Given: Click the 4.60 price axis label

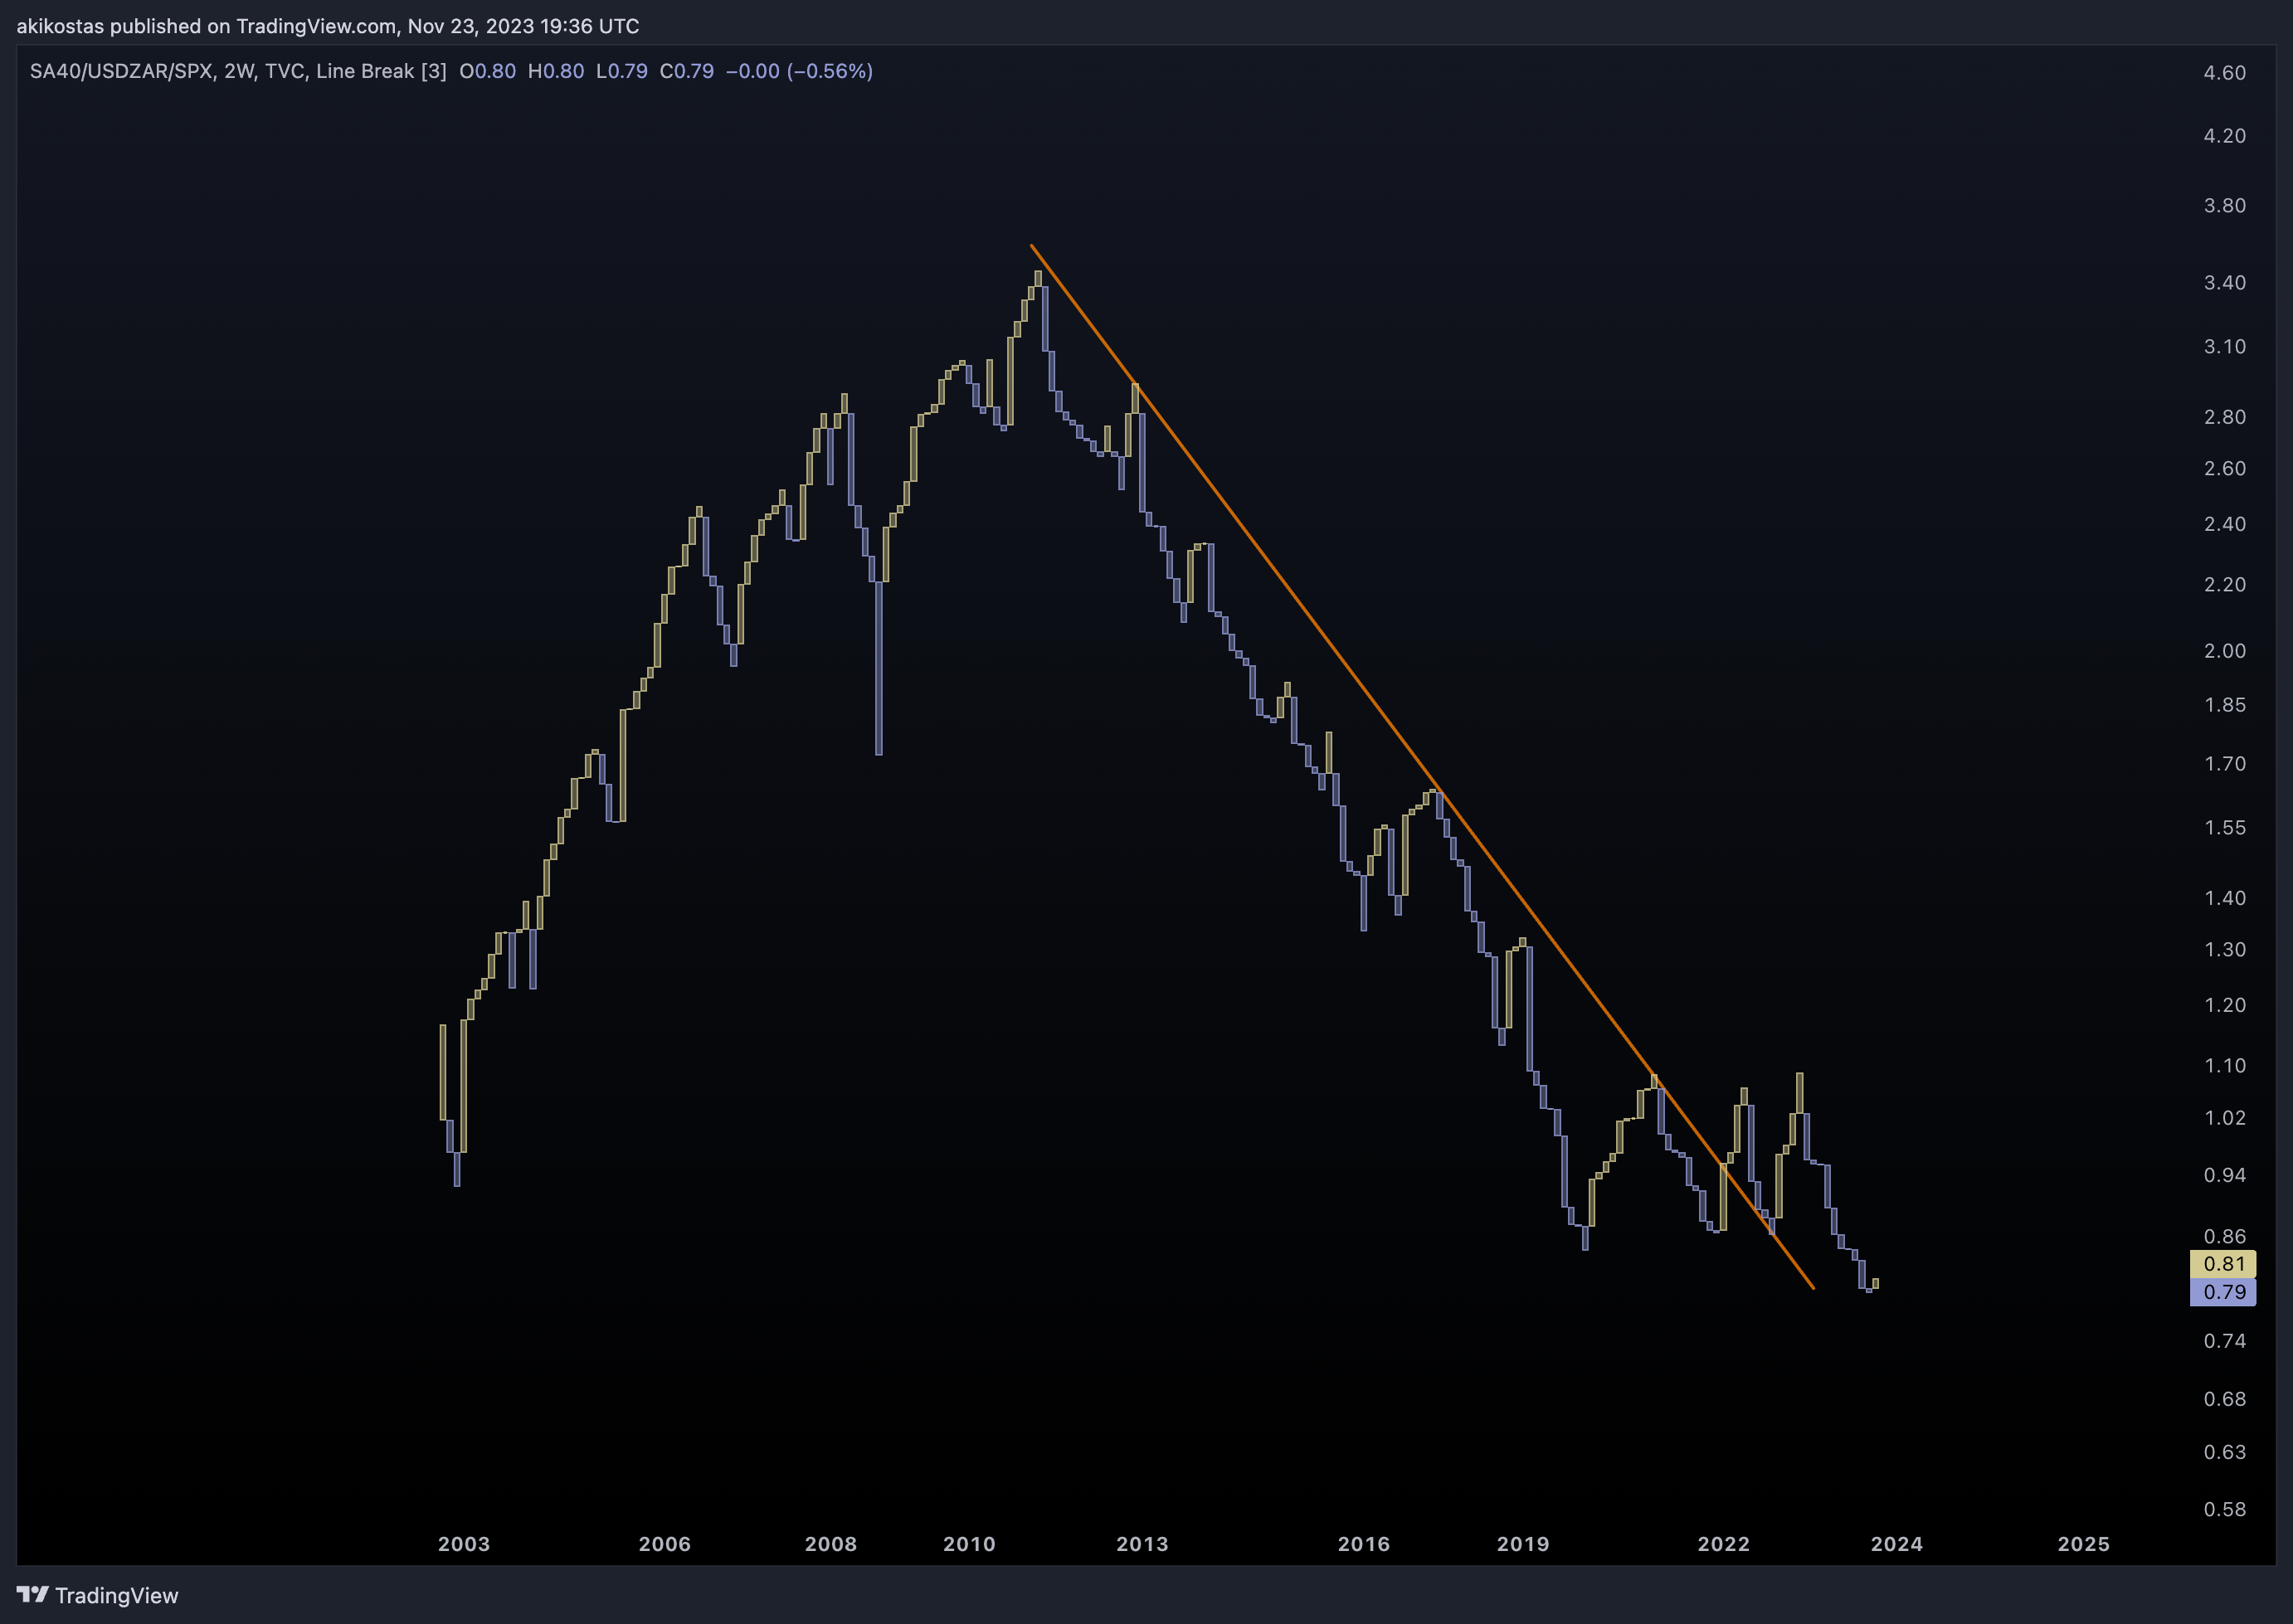Looking at the screenshot, I should [x=2225, y=73].
